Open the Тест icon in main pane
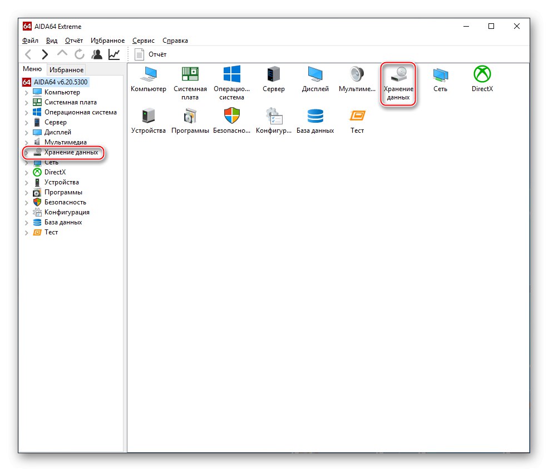 357,121
